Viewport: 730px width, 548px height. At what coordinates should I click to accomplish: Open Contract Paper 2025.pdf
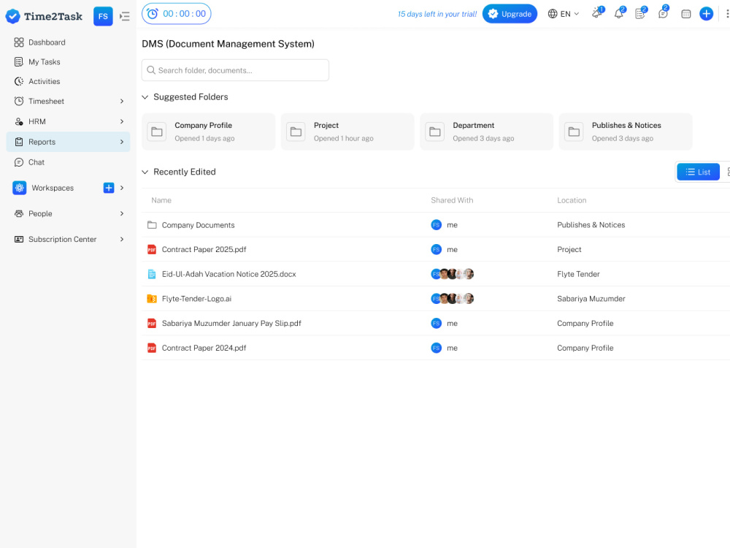point(436,249)
